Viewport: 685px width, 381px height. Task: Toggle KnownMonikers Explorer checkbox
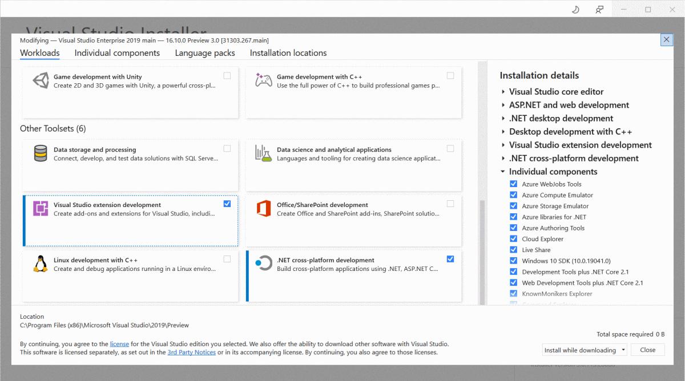pos(513,294)
